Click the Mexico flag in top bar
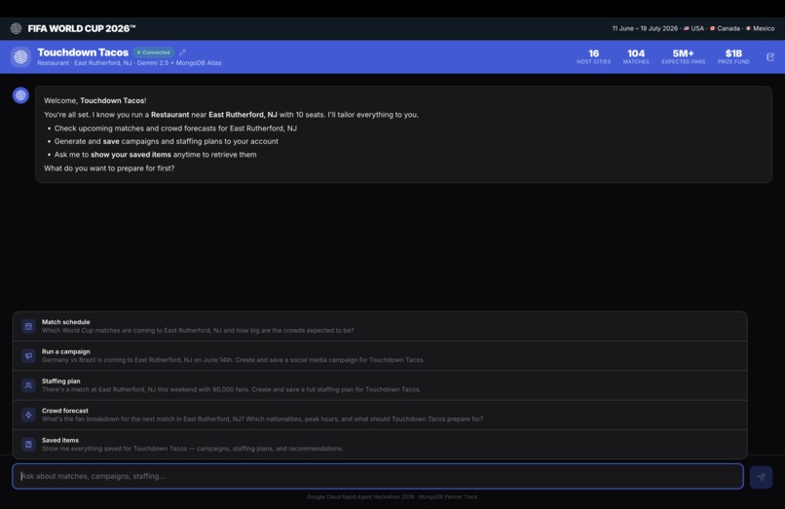Viewport: 785px width, 509px height. pyautogui.click(x=748, y=28)
